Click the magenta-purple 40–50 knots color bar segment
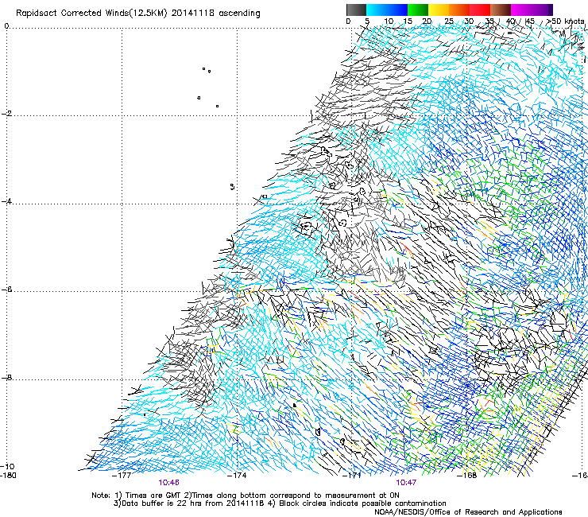 pyautogui.click(x=532, y=10)
